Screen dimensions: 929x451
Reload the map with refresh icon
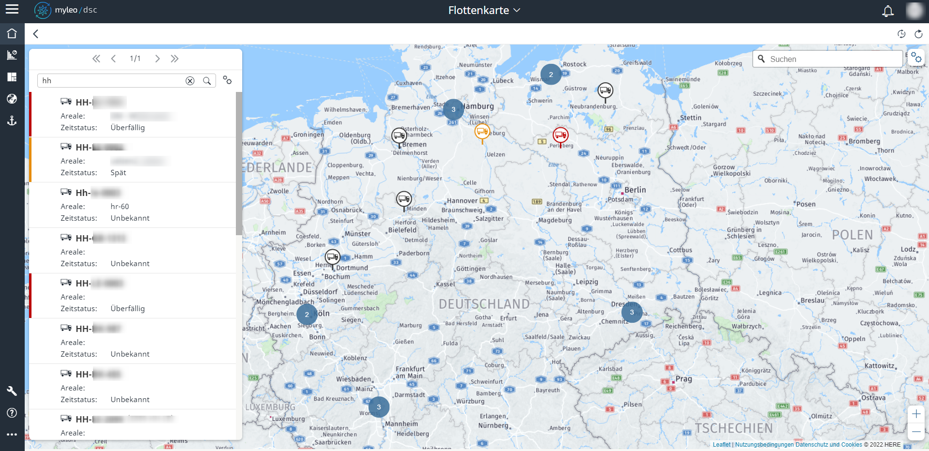(918, 34)
